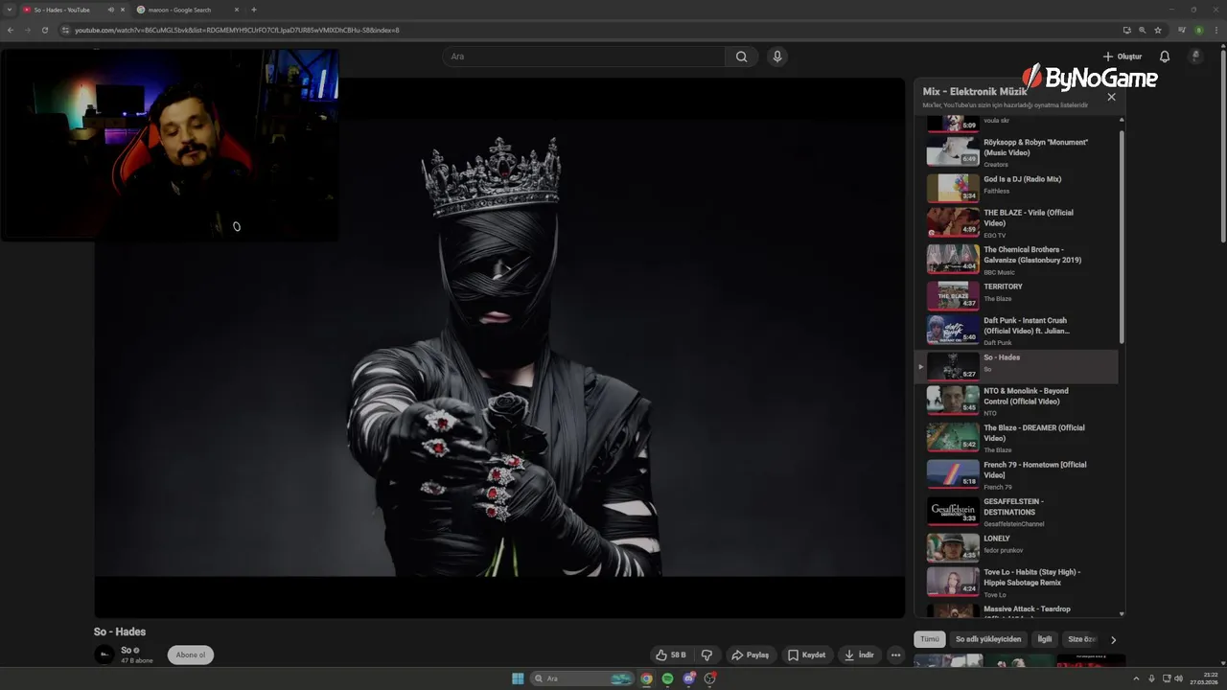
Task: Play God Is a DJ (Radio Mix)
Action: (x=1016, y=187)
